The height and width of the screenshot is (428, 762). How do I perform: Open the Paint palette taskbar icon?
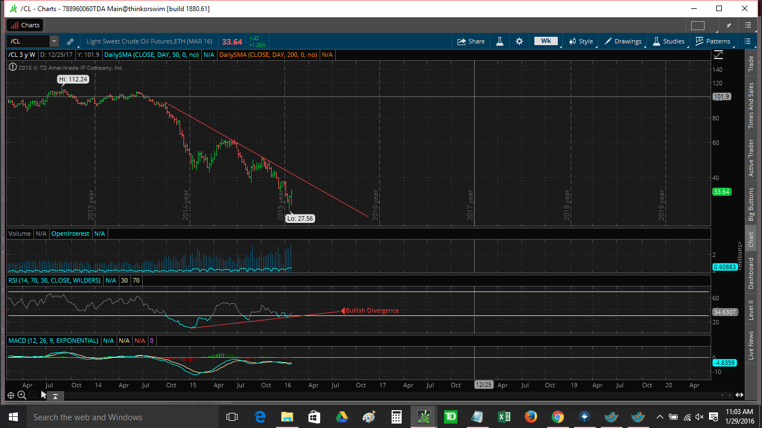pyautogui.click(x=369, y=417)
